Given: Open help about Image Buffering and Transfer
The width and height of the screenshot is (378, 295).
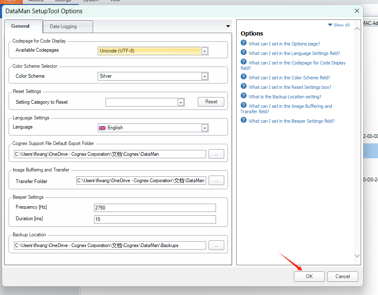Looking at the screenshot, I should 286,109.
